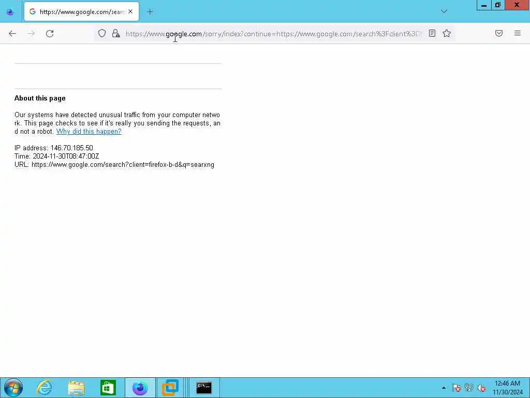
Task: Bookmark this page with the star icon
Action: [447, 33]
